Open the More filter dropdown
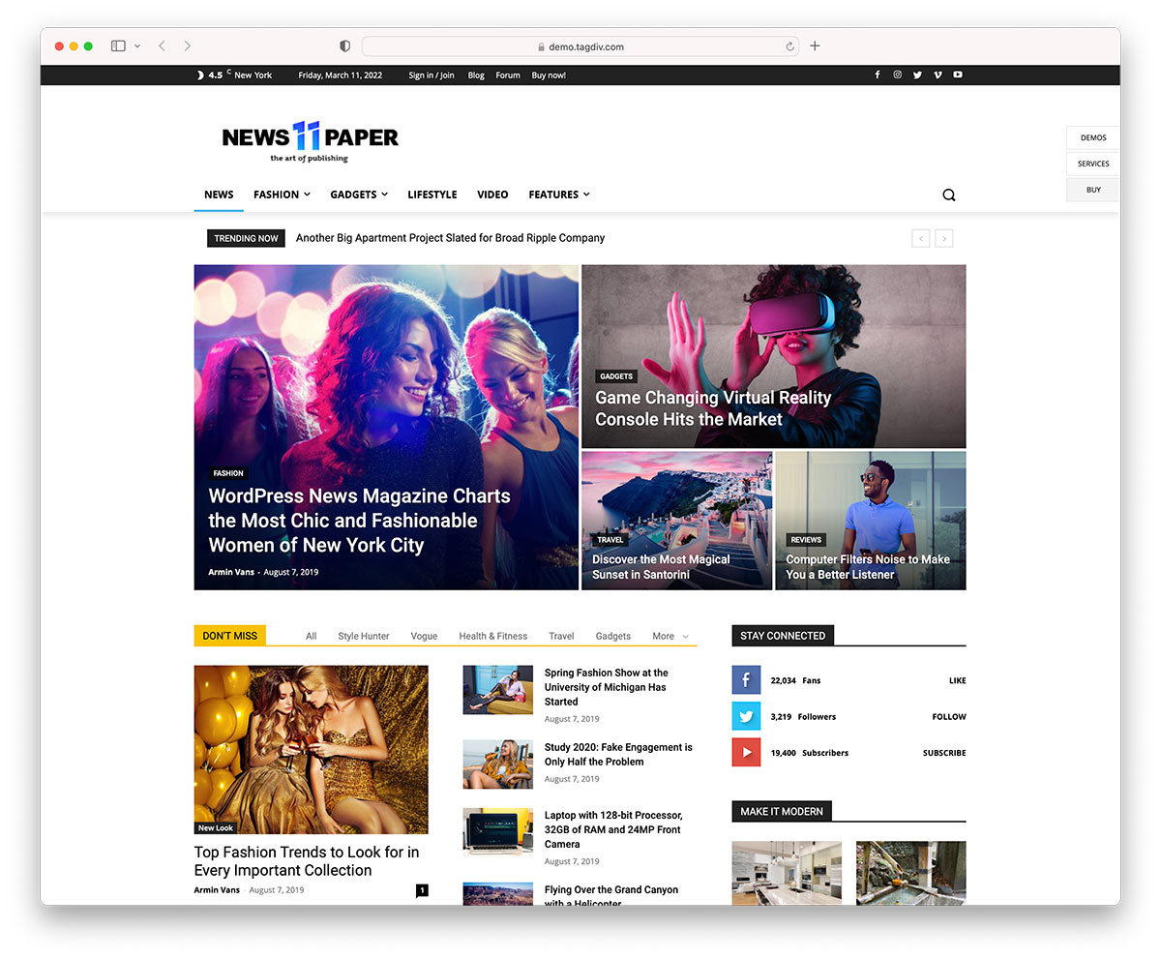 click(x=670, y=636)
